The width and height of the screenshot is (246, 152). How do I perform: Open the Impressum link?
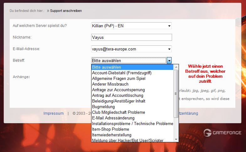click(x=54, y=113)
